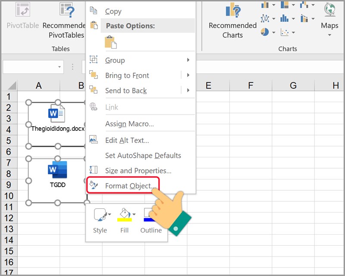Click the Thegioididong.docx label text
The width and height of the screenshot is (345, 276).
pos(58,129)
